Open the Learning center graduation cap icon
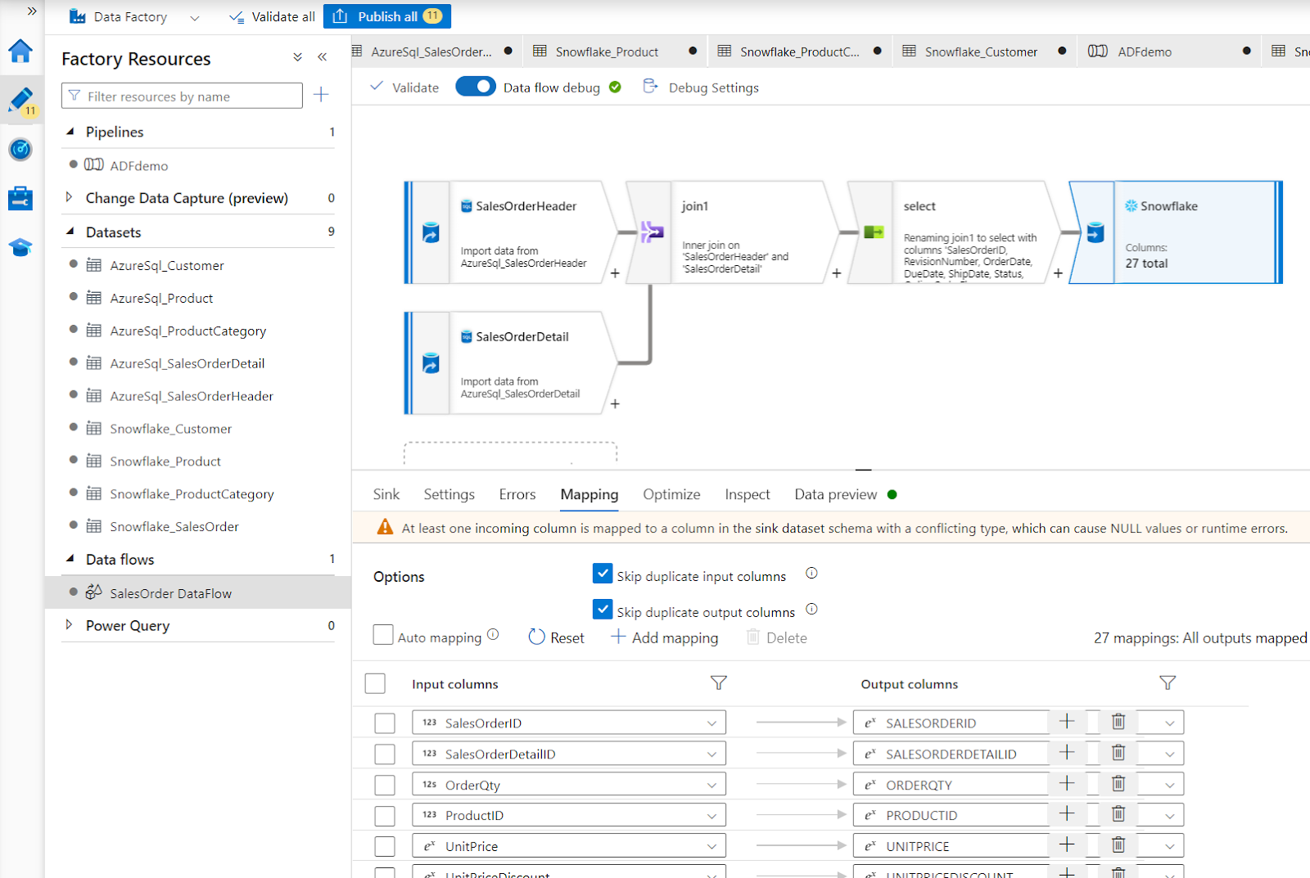Screen dimensions: 1310x878 (x=21, y=247)
